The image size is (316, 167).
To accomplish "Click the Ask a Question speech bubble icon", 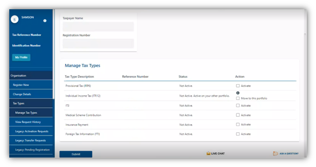I will click(275, 154).
